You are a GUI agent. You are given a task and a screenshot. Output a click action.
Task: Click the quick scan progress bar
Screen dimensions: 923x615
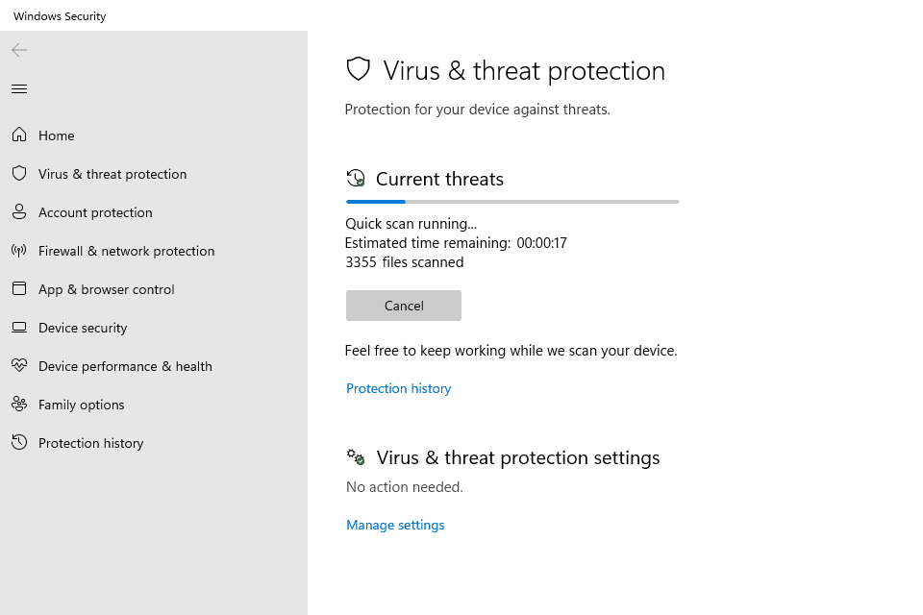[x=512, y=202]
